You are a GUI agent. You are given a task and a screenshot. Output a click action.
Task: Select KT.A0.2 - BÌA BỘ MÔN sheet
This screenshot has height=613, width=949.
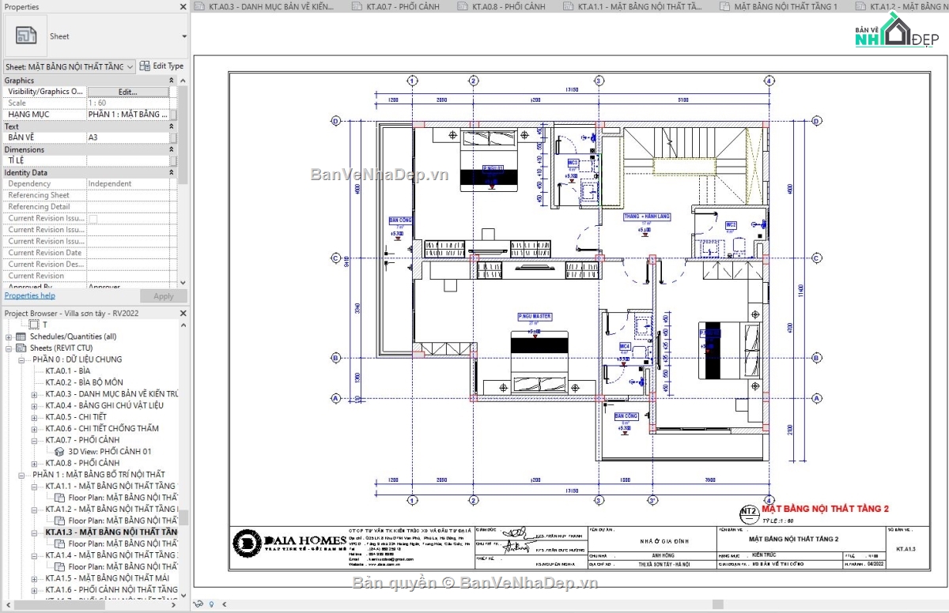click(84, 382)
